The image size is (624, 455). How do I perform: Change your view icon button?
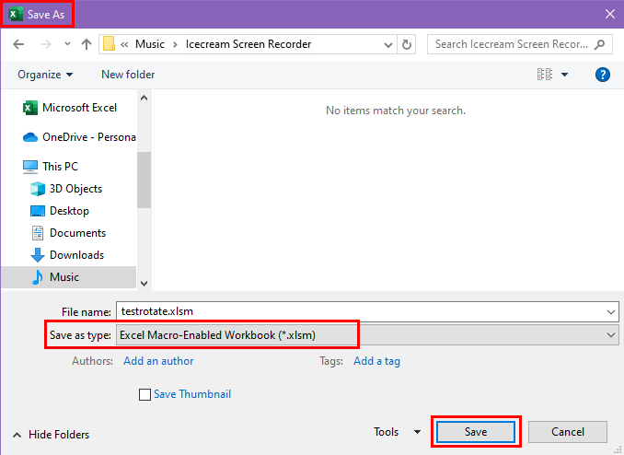pyautogui.click(x=545, y=74)
